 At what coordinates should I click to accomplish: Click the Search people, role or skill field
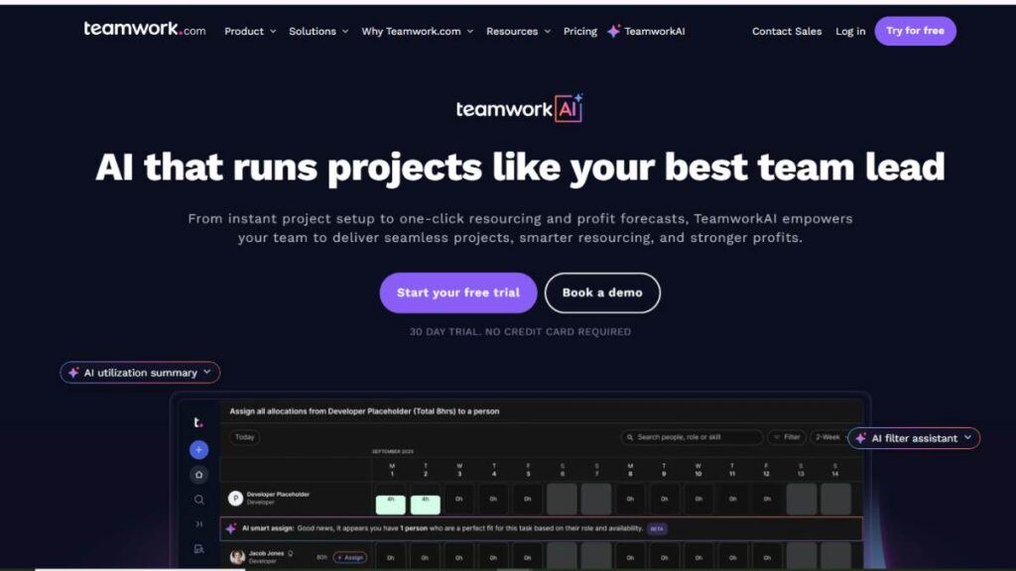692,437
